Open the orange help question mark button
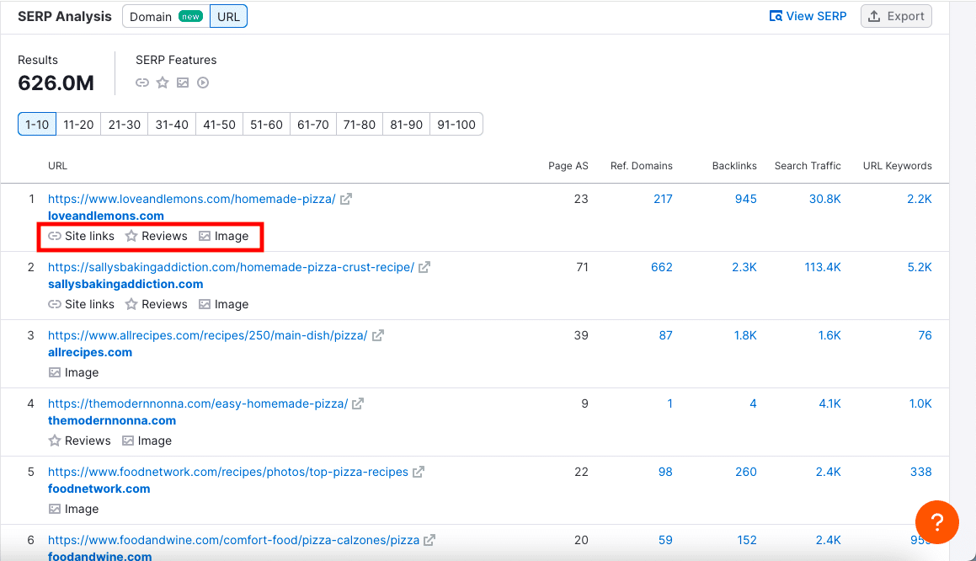This screenshot has width=976, height=561. pyautogui.click(x=936, y=521)
